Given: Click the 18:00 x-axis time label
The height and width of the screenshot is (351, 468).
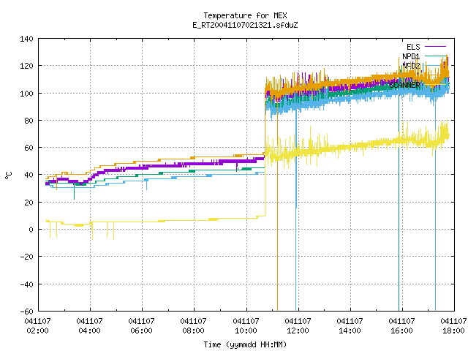Looking at the screenshot, I should [453, 331].
